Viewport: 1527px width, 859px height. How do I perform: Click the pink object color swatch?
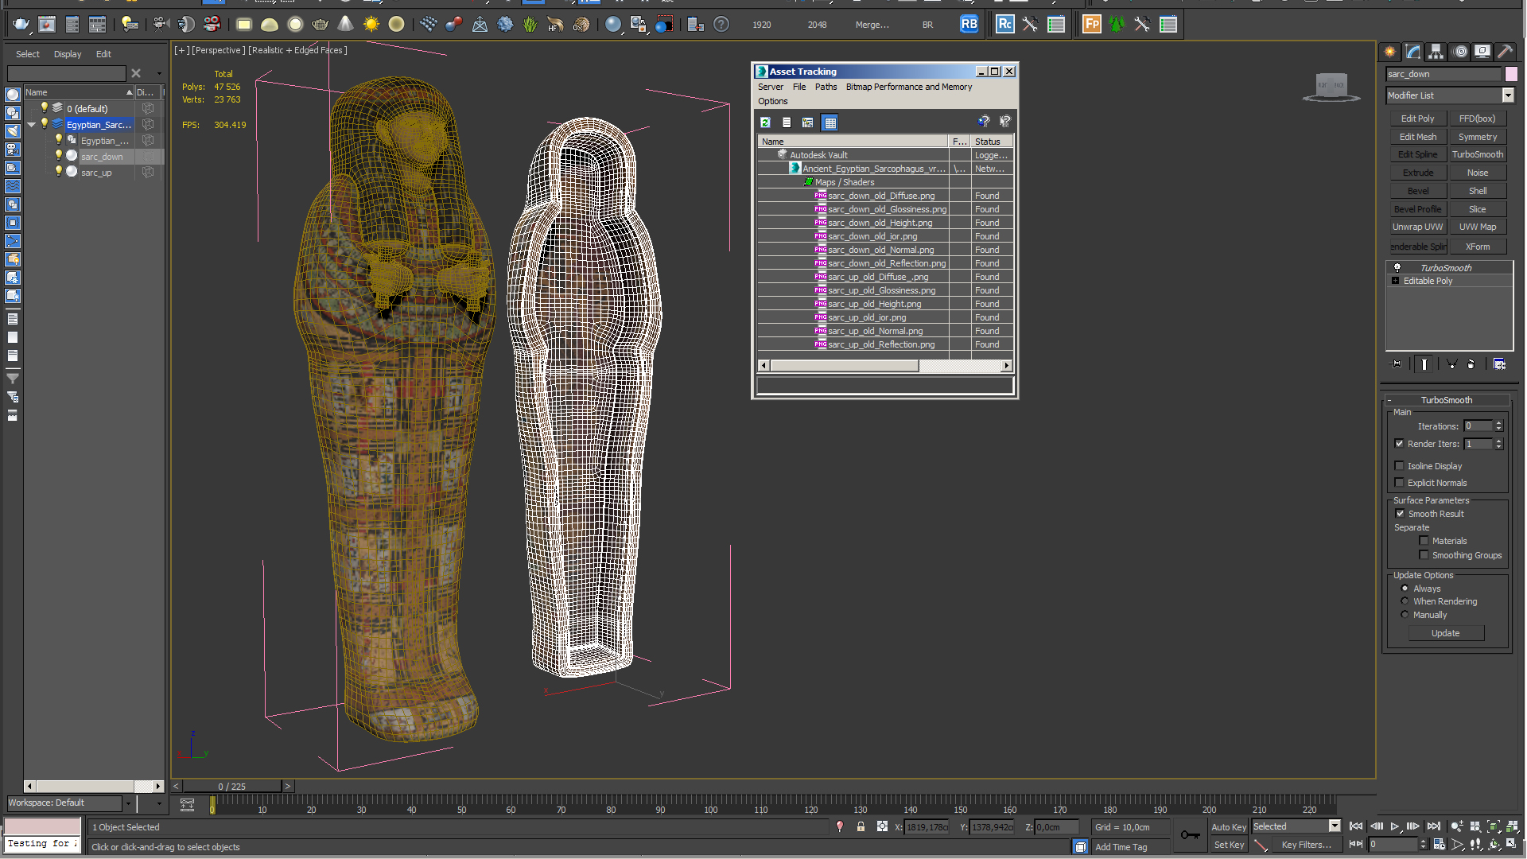point(1511,74)
